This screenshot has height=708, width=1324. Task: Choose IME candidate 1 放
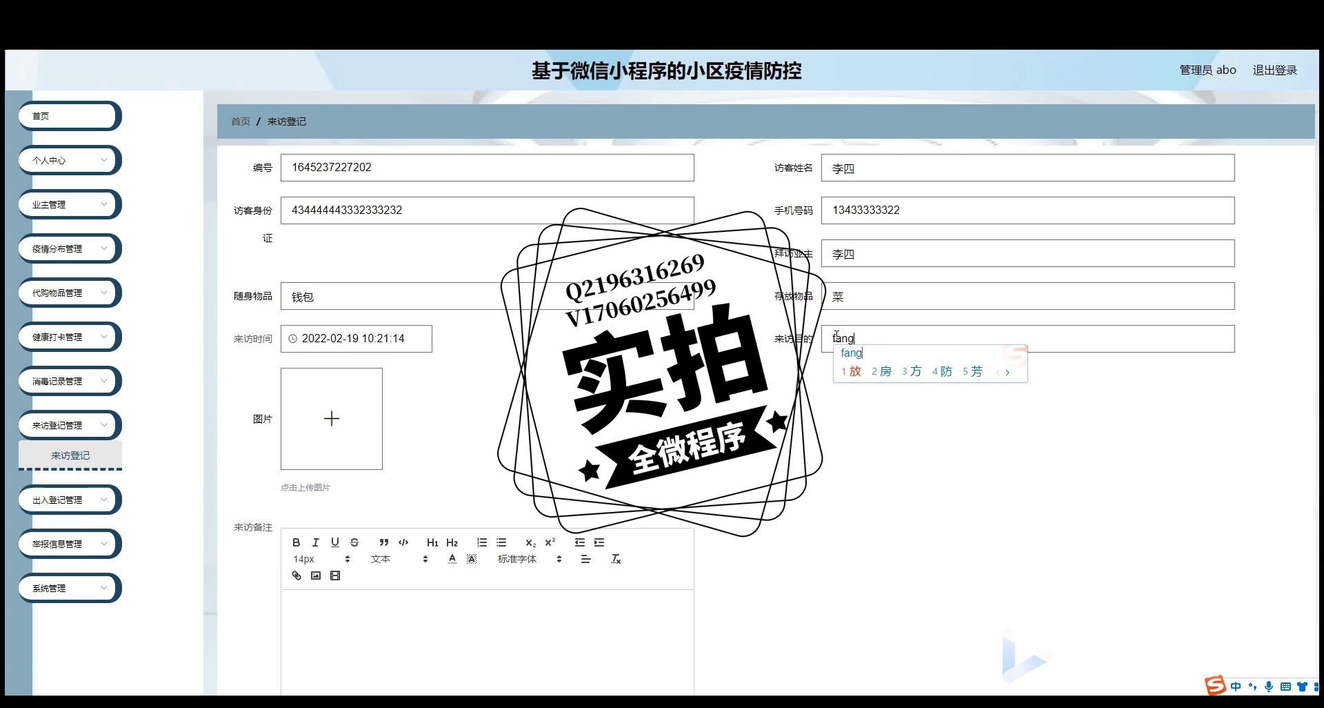pos(851,371)
